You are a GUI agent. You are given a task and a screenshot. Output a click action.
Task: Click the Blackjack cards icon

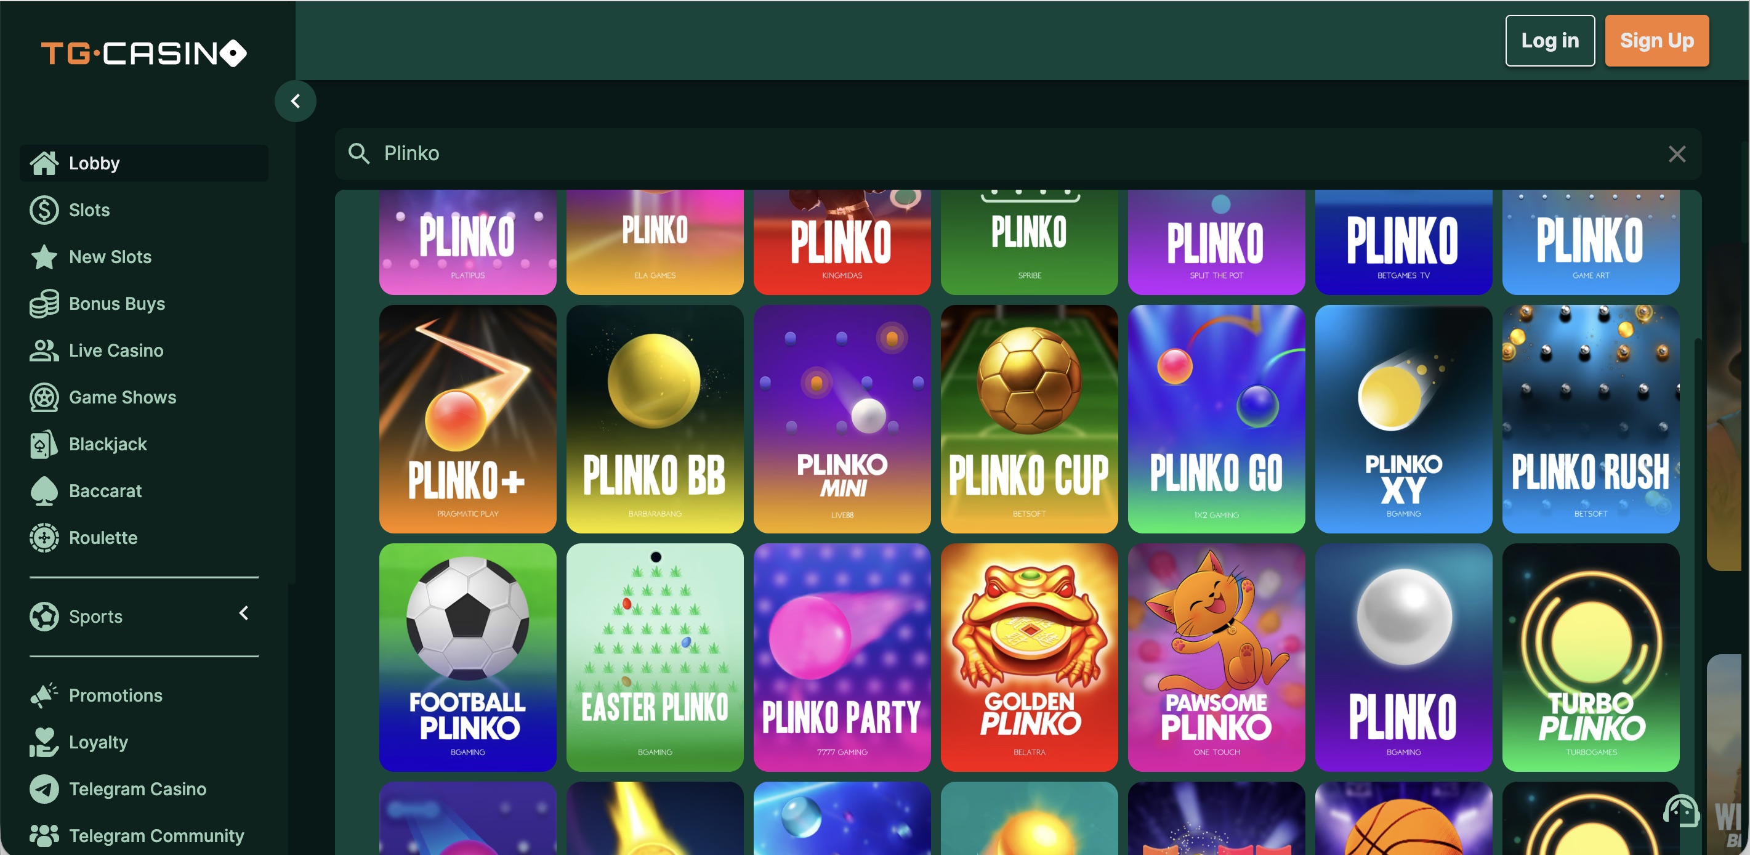[44, 445]
